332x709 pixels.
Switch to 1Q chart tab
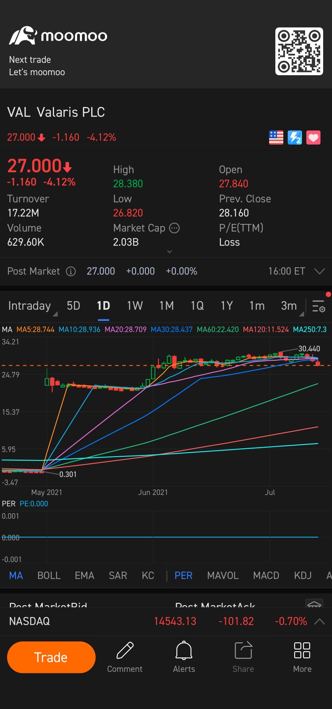pos(197,306)
